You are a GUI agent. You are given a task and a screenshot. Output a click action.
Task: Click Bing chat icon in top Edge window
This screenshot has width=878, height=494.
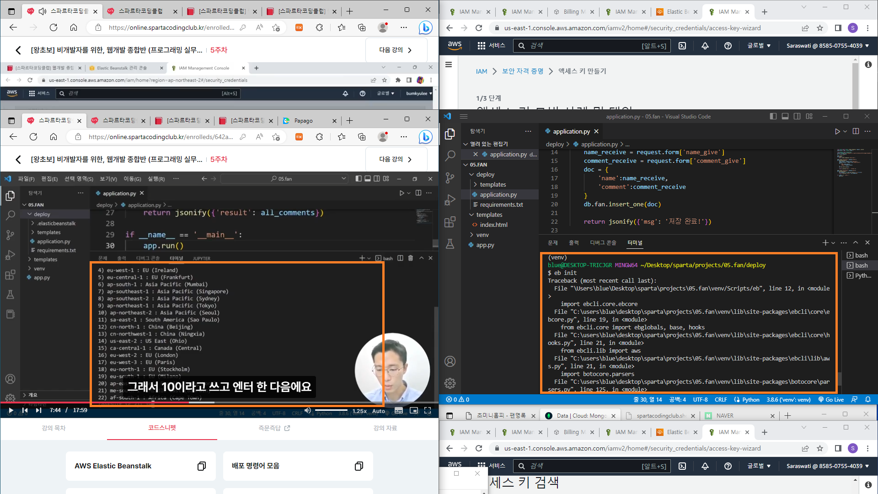425,28
